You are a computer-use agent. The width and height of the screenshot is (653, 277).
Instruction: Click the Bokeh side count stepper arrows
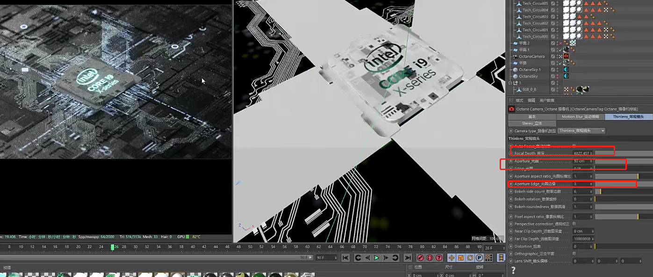[591, 192]
